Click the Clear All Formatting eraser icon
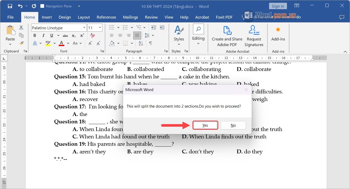 (92, 36)
